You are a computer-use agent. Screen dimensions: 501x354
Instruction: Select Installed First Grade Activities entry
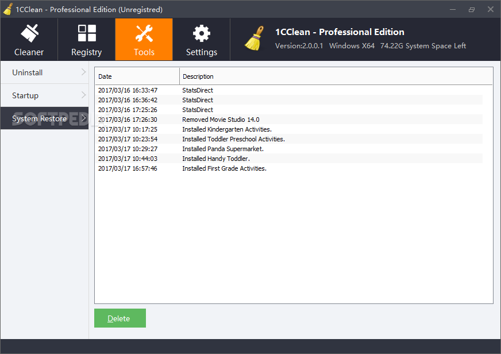[x=289, y=168]
